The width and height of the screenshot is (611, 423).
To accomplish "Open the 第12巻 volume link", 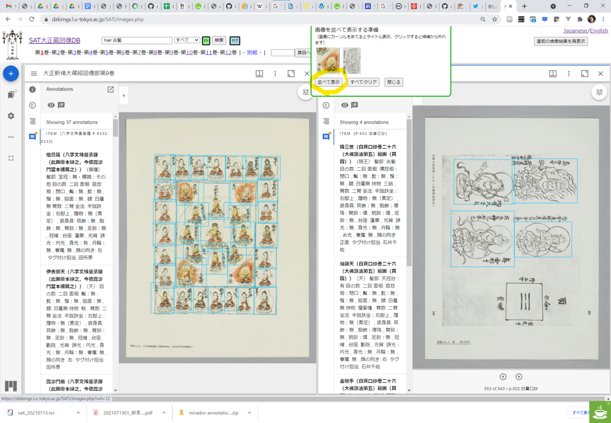I will [228, 53].
